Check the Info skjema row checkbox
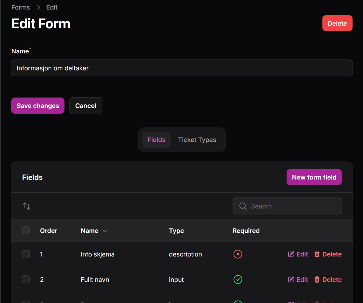This screenshot has height=303, width=363. click(x=26, y=254)
